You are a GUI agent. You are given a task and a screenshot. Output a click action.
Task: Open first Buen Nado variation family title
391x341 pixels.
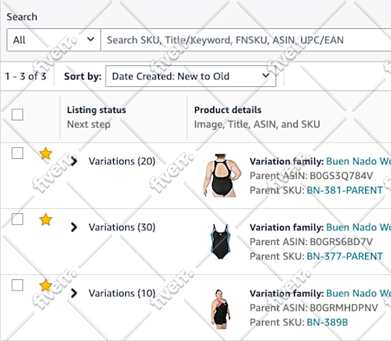click(358, 161)
